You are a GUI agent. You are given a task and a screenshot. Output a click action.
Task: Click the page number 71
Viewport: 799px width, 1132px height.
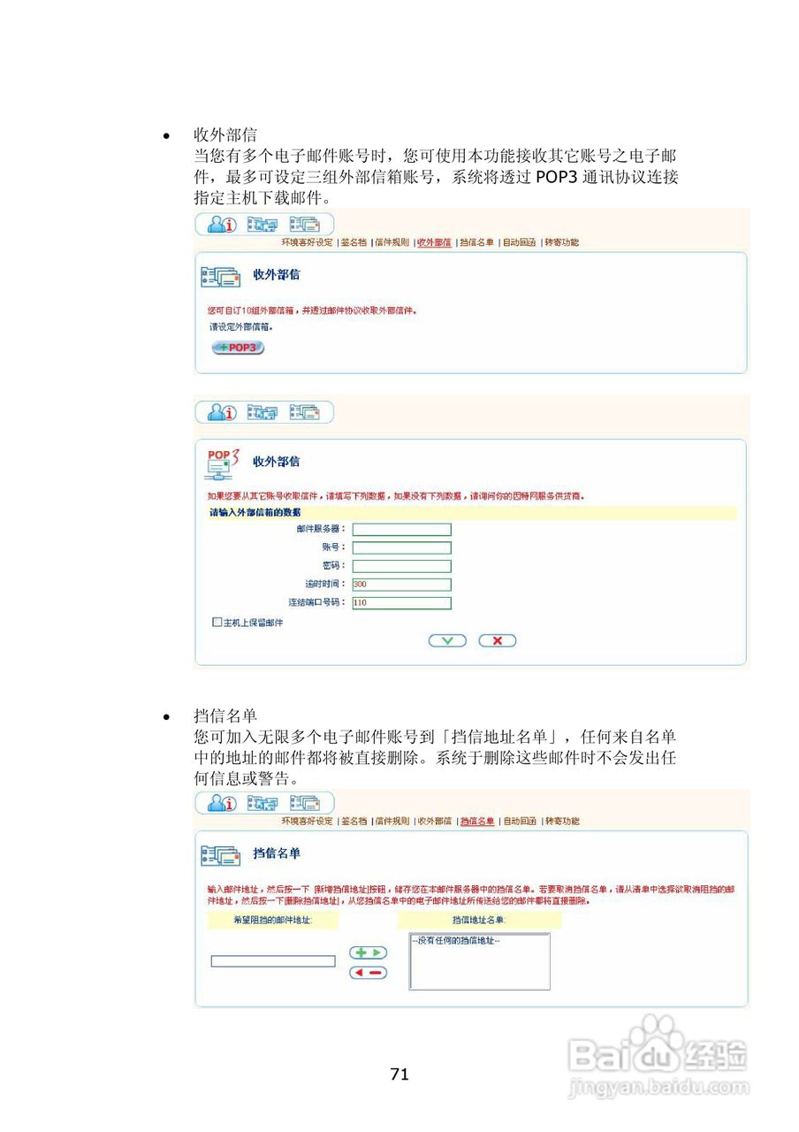(x=399, y=1075)
